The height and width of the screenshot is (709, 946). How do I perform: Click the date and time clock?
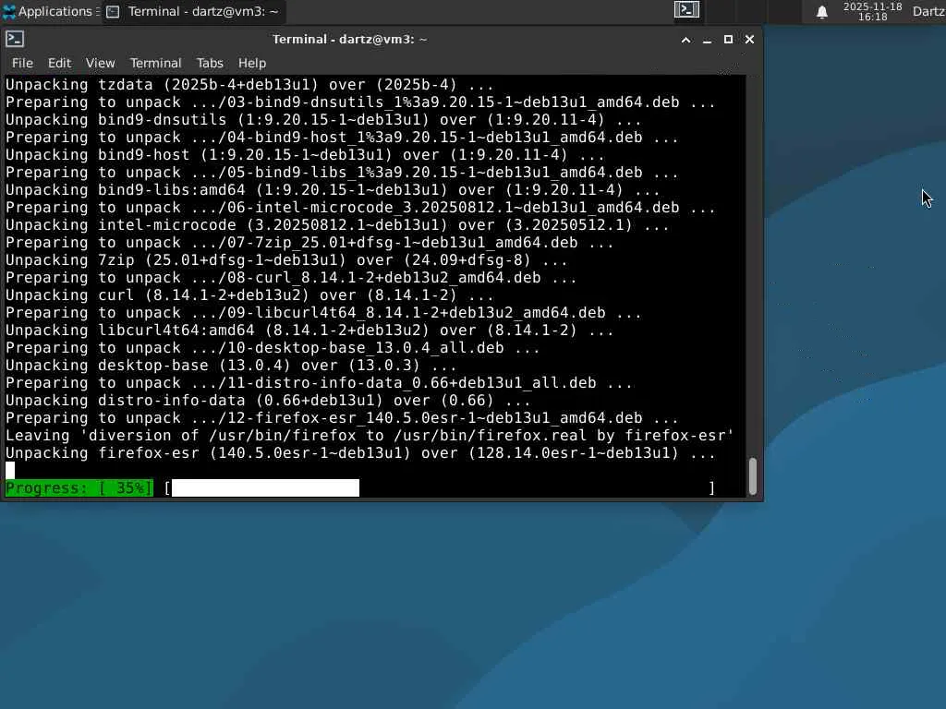[872, 11]
